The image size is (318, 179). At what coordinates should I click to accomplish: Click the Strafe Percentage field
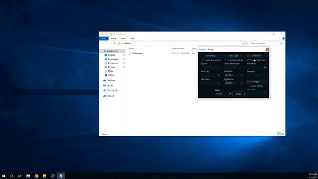[x=234, y=67]
